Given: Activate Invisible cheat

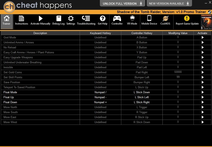Looking at the screenshot, I should (203, 67).
